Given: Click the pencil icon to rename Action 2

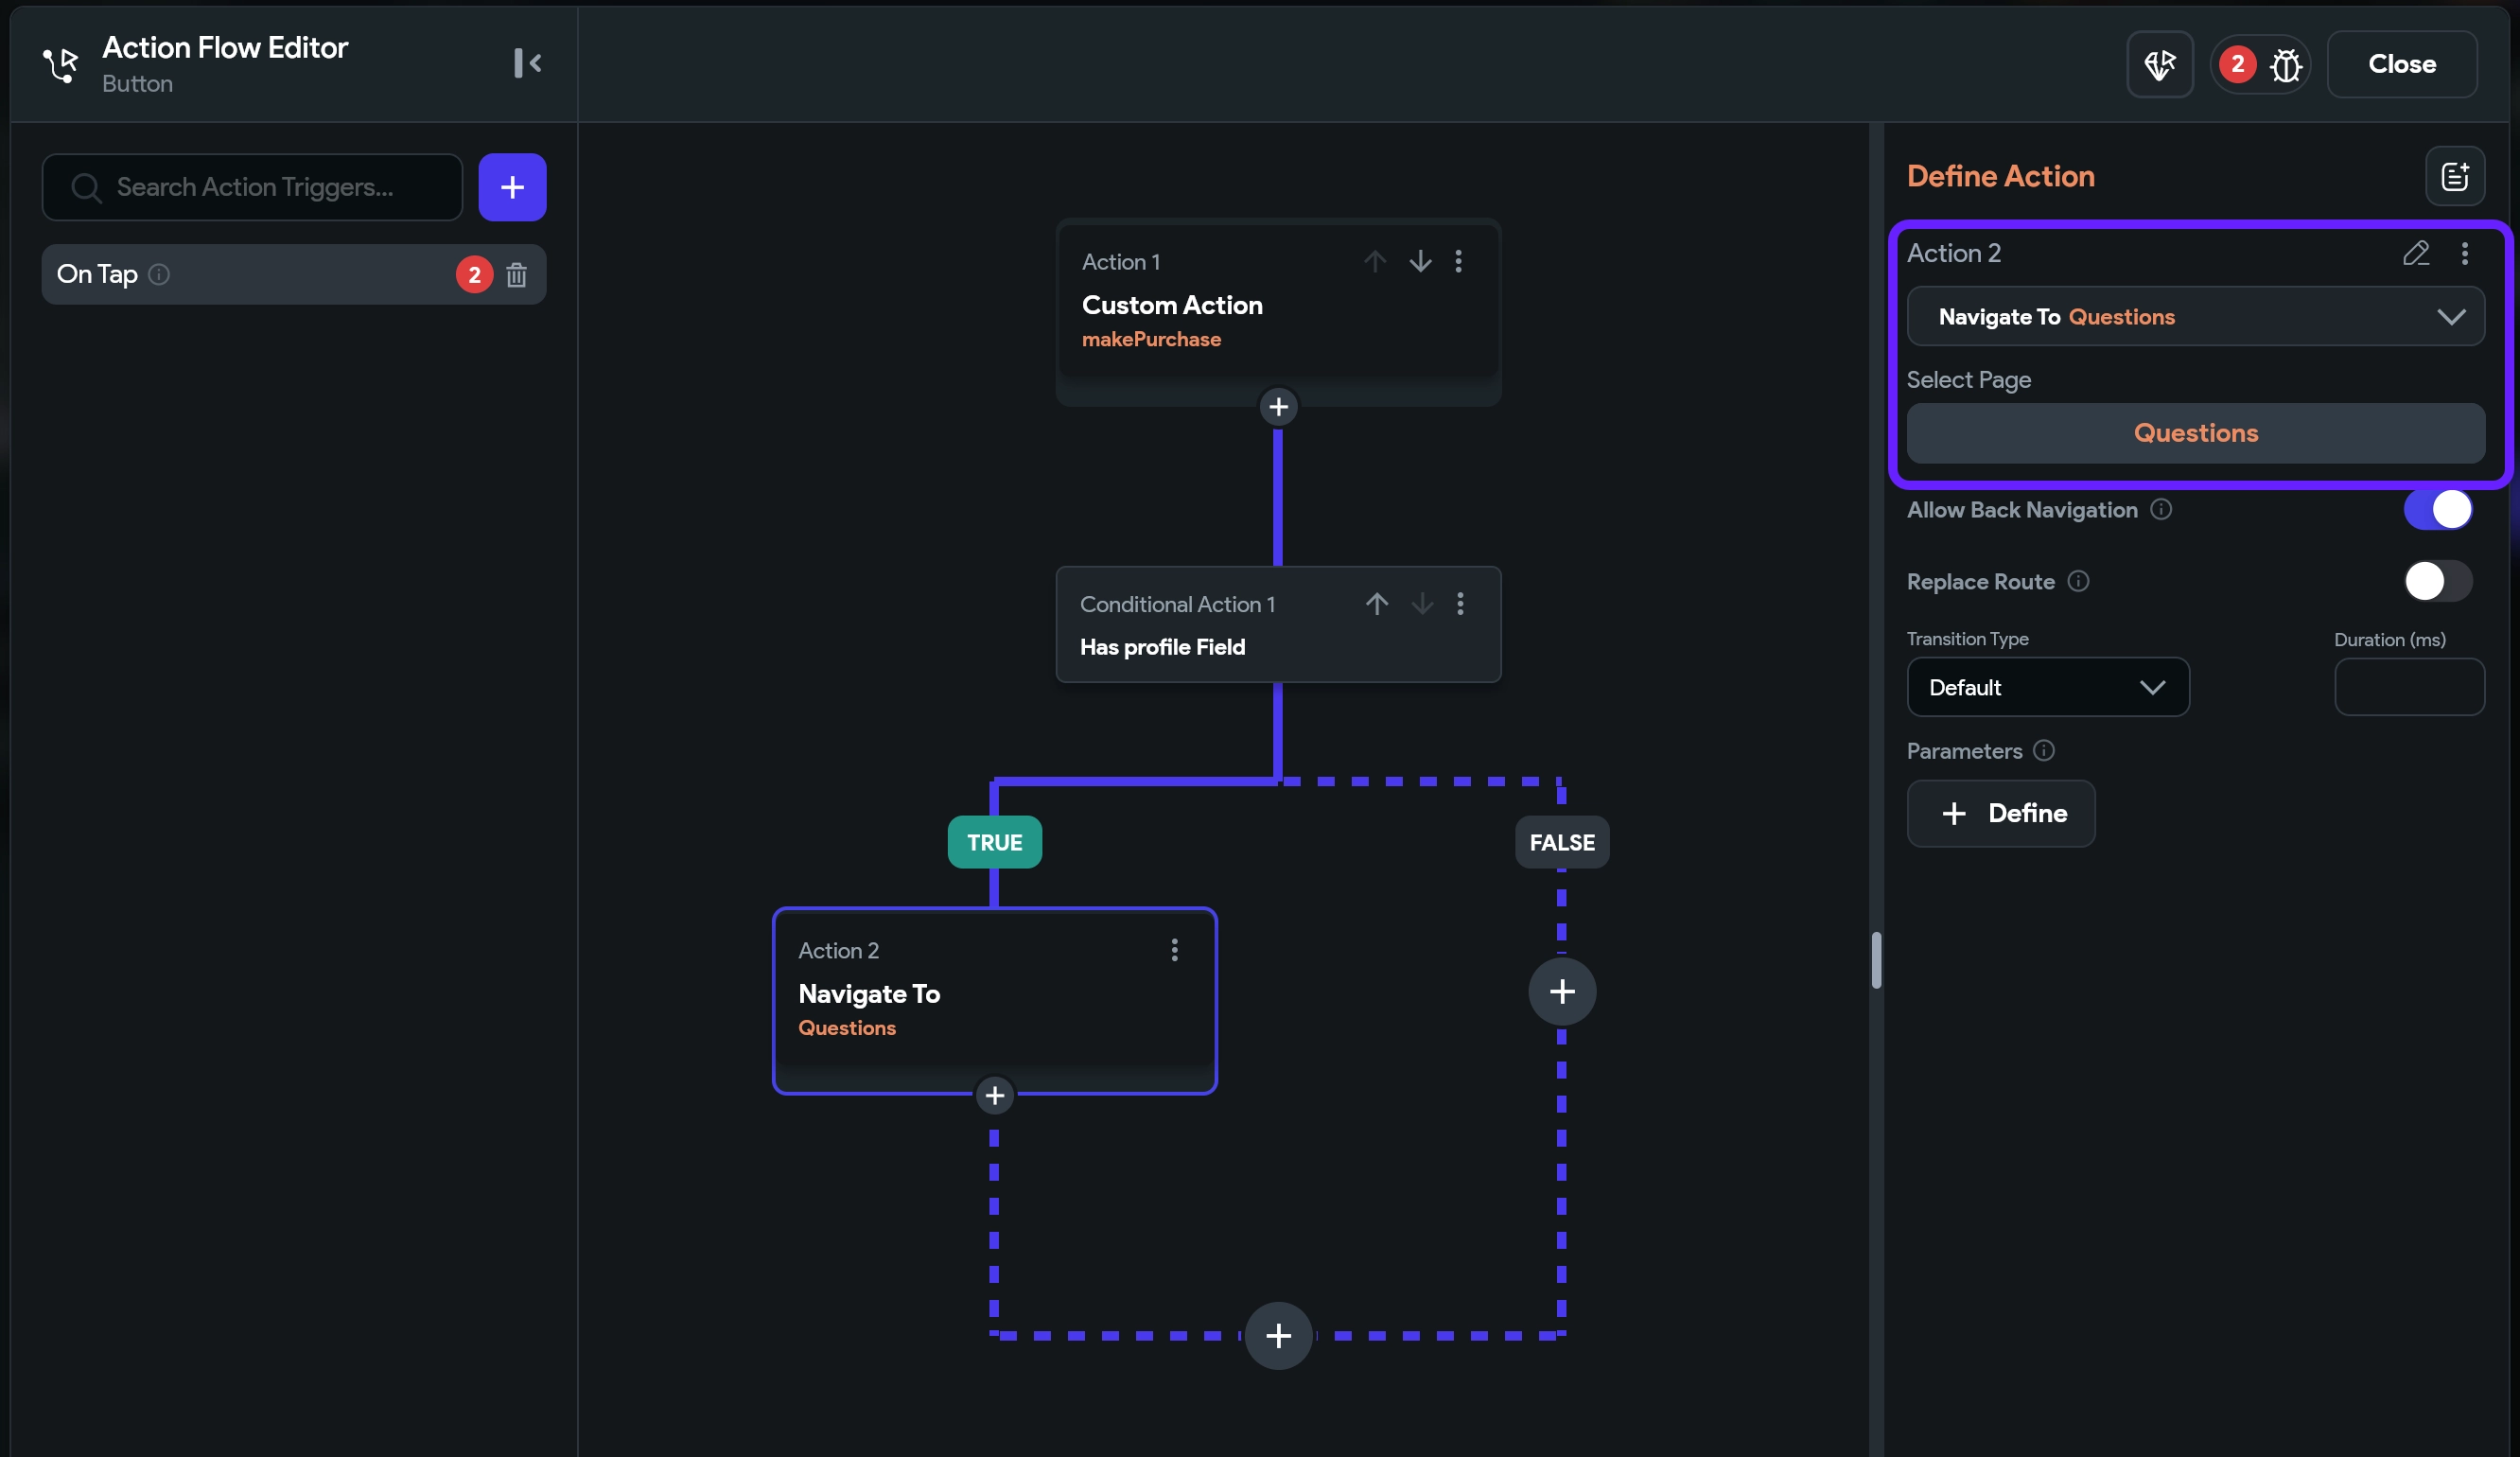Looking at the screenshot, I should [2415, 253].
